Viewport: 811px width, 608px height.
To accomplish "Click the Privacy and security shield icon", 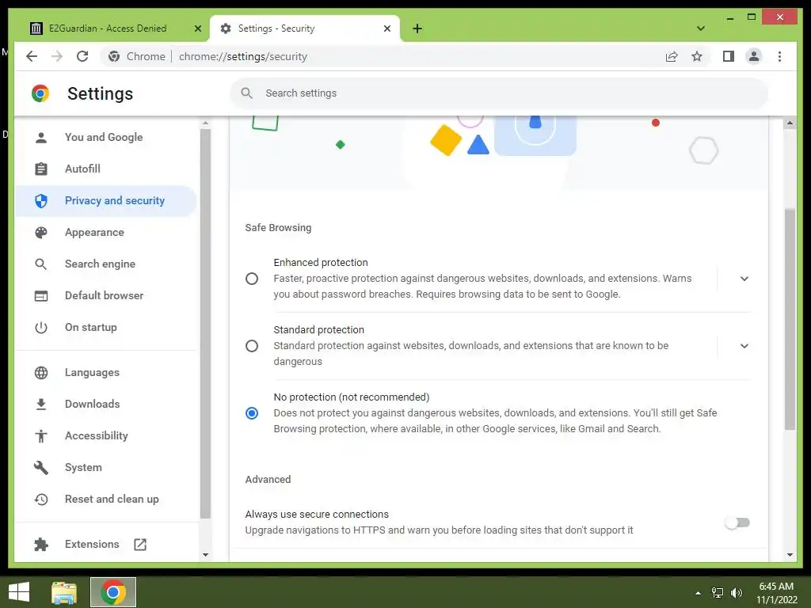I will pyautogui.click(x=41, y=200).
